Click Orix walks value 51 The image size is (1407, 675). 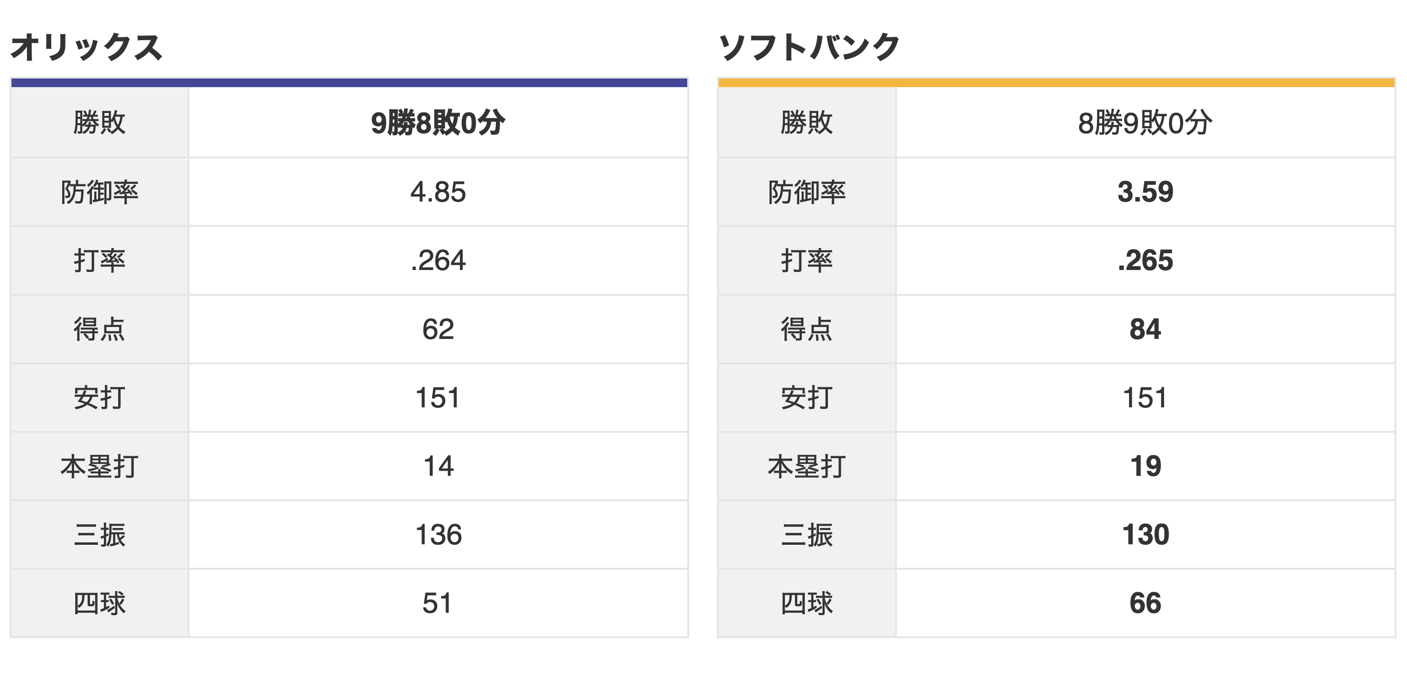(x=438, y=603)
